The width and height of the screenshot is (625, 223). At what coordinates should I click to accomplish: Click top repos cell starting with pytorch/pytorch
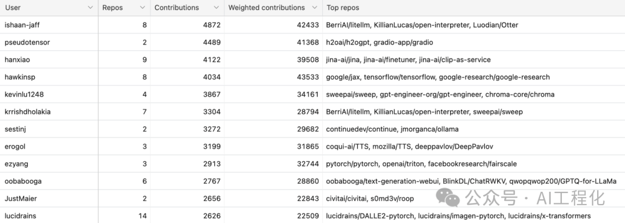click(473, 163)
